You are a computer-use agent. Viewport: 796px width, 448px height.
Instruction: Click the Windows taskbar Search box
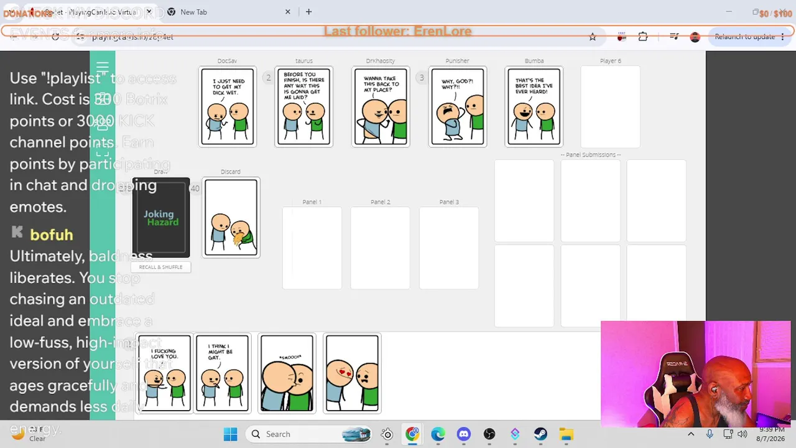click(308, 434)
